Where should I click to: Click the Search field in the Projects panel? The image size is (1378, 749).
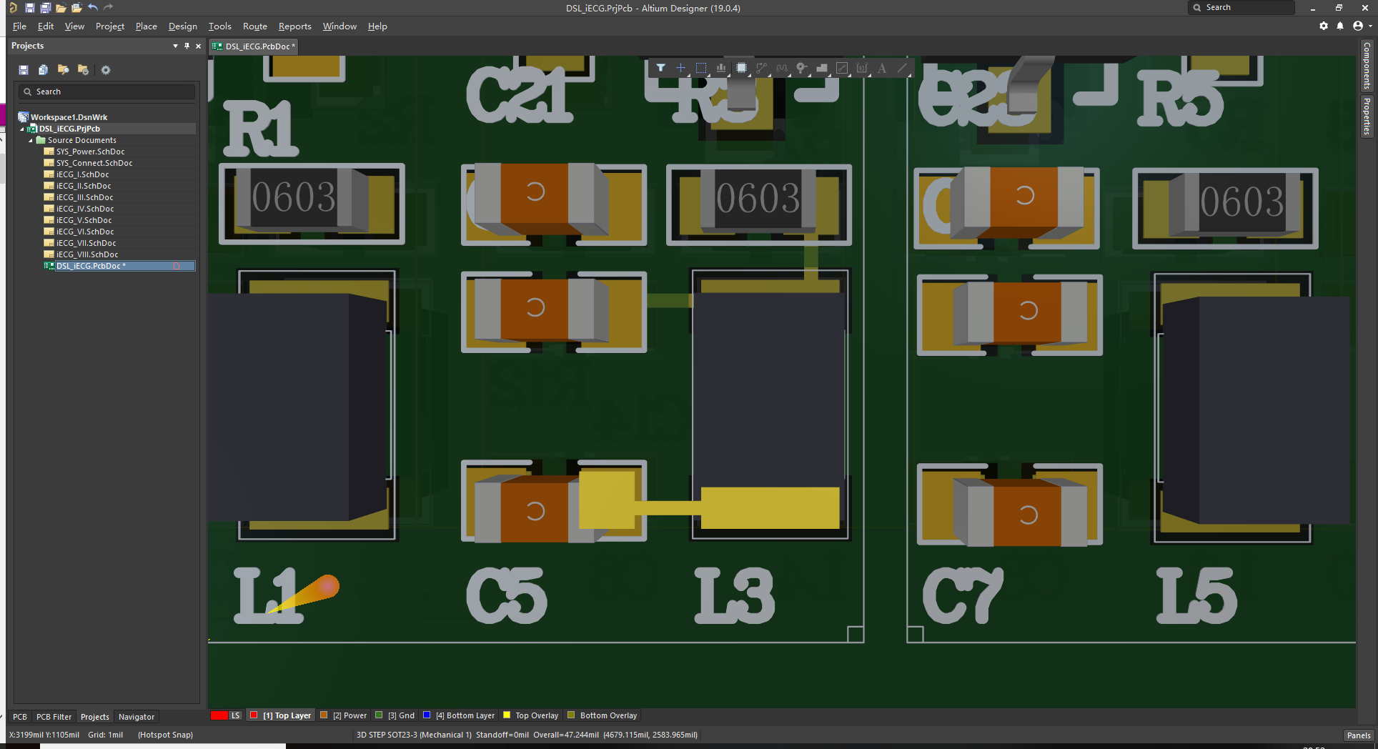pos(106,91)
